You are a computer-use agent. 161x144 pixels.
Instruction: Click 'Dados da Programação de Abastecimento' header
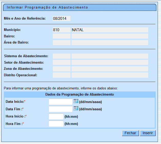click(x=79, y=94)
